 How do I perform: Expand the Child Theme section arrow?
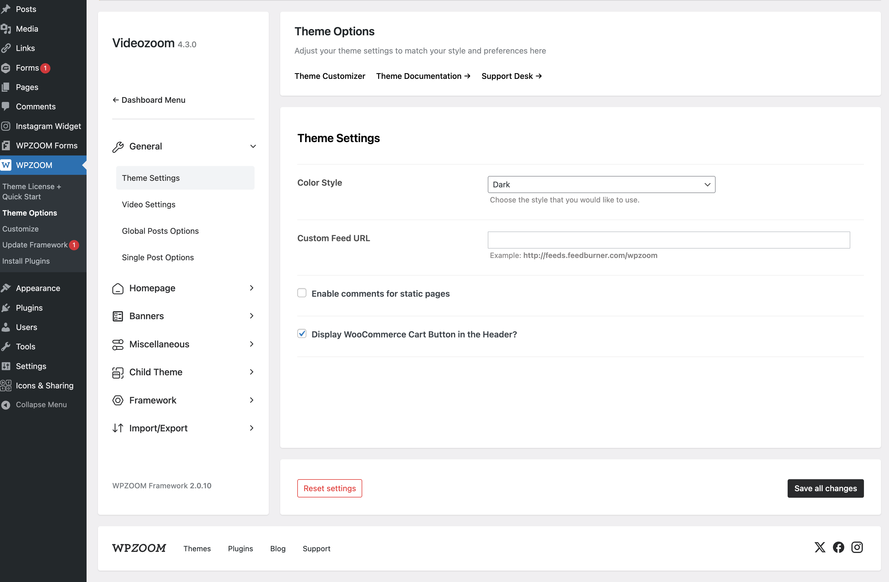click(x=251, y=372)
